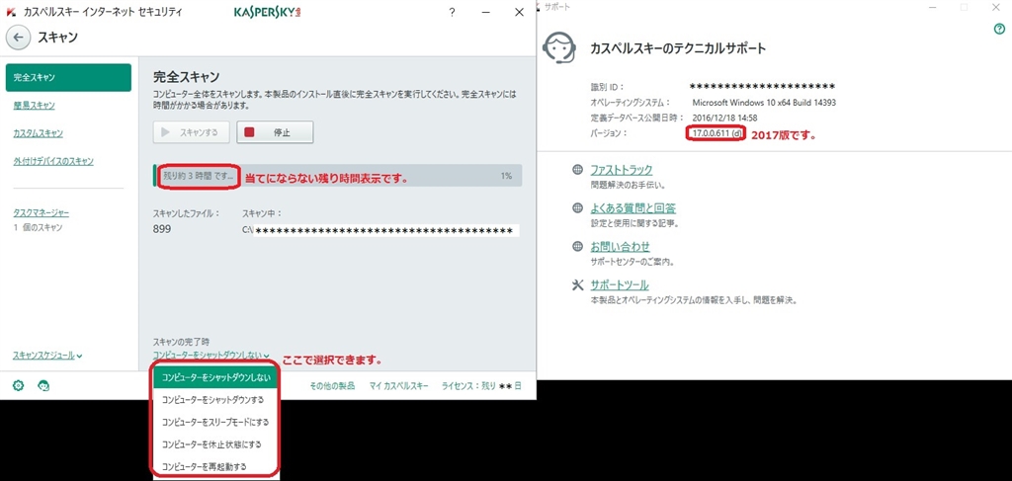Viewport: 1012px width, 481px height.
Task: Click the database date 2016/12/18 14:58
Action: (x=724, y=118)
